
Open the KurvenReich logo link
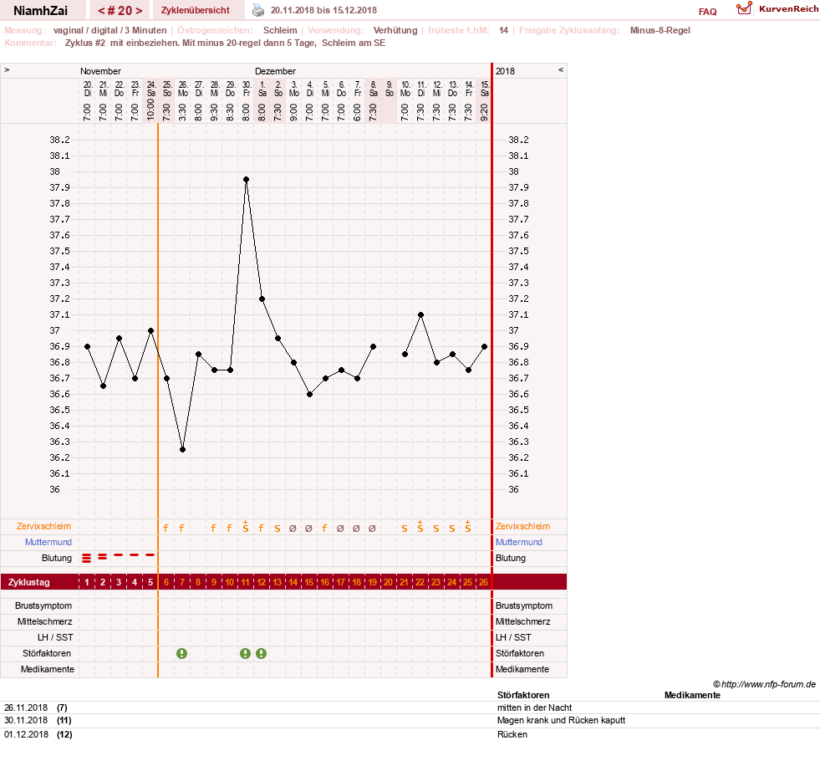777,8
